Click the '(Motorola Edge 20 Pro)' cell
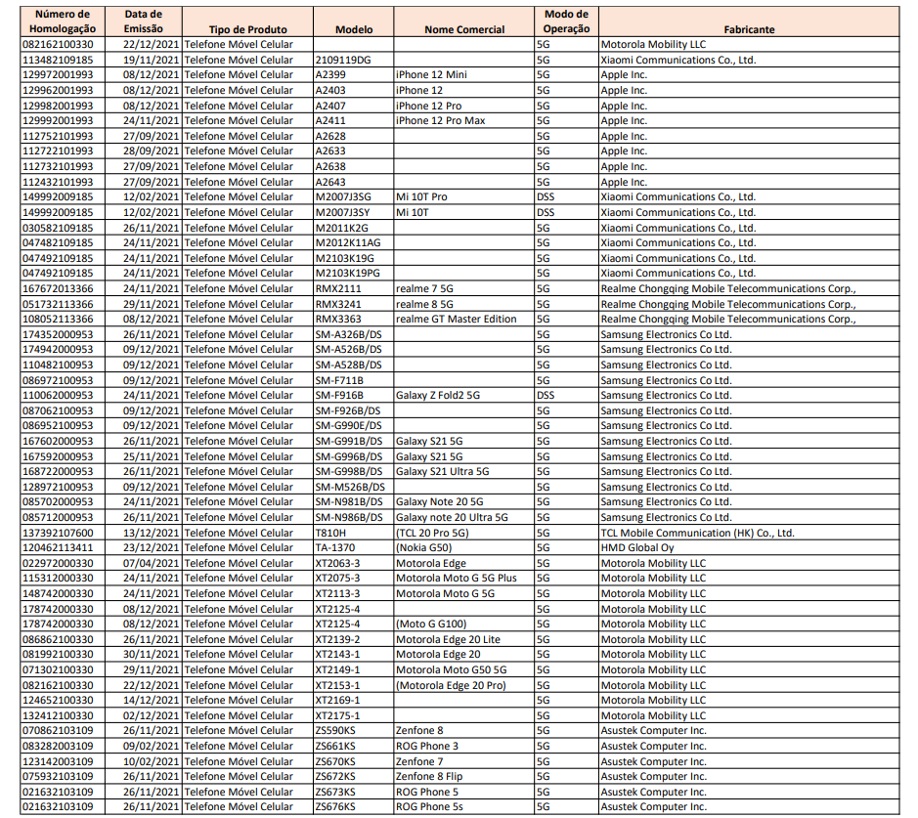The width and height of the screenshot is (918, 818). 464,685
